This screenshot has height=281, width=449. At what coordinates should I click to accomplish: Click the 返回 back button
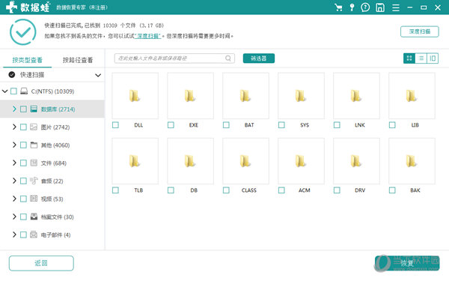point(41,263)
